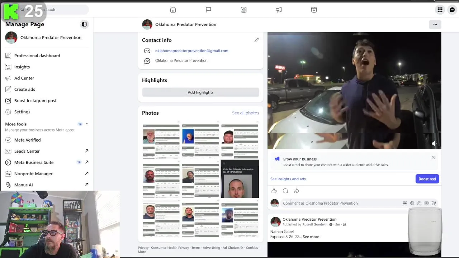This screenshot has height=258, width=459.
Task: Open the Privacy footer link
Action: click(143, 248)
